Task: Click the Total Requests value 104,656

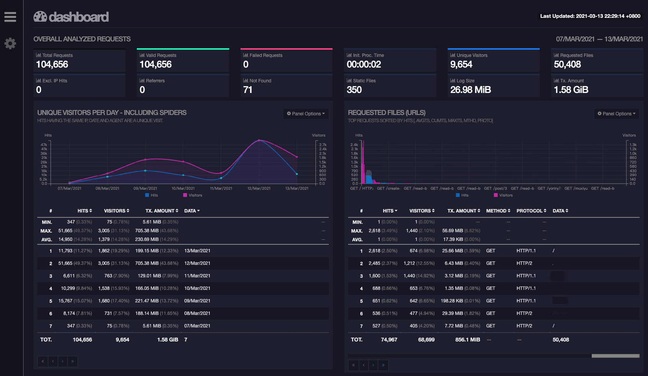Action: click(52, 65)
